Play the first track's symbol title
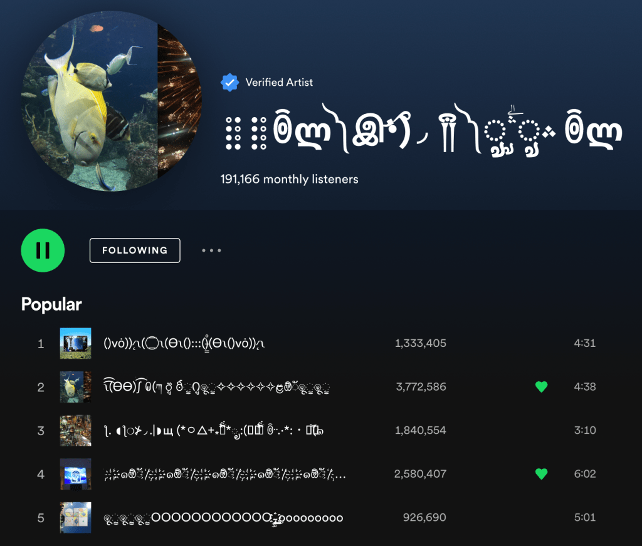This screenshot has width=642, height=546. coord(188,343)
